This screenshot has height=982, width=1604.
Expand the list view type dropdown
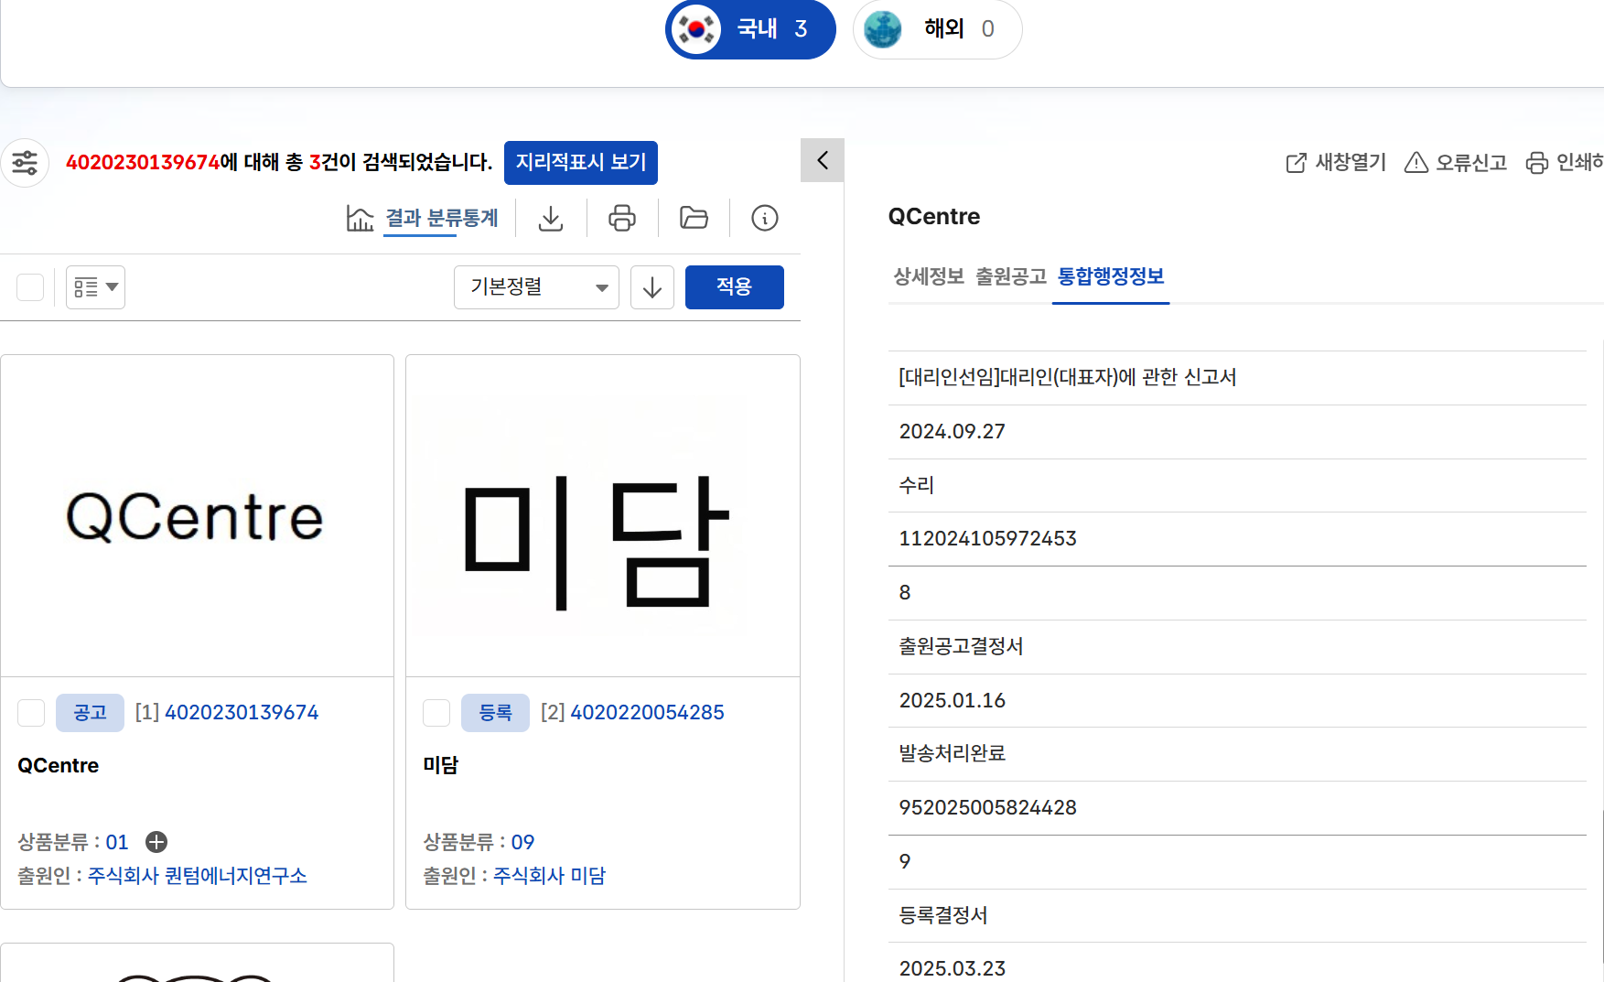point(96,287)
